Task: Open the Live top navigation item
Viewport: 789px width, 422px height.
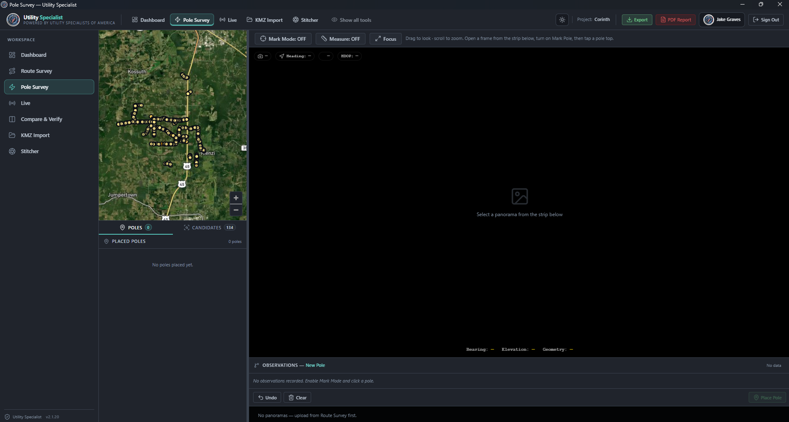Action: click(228, 20)
